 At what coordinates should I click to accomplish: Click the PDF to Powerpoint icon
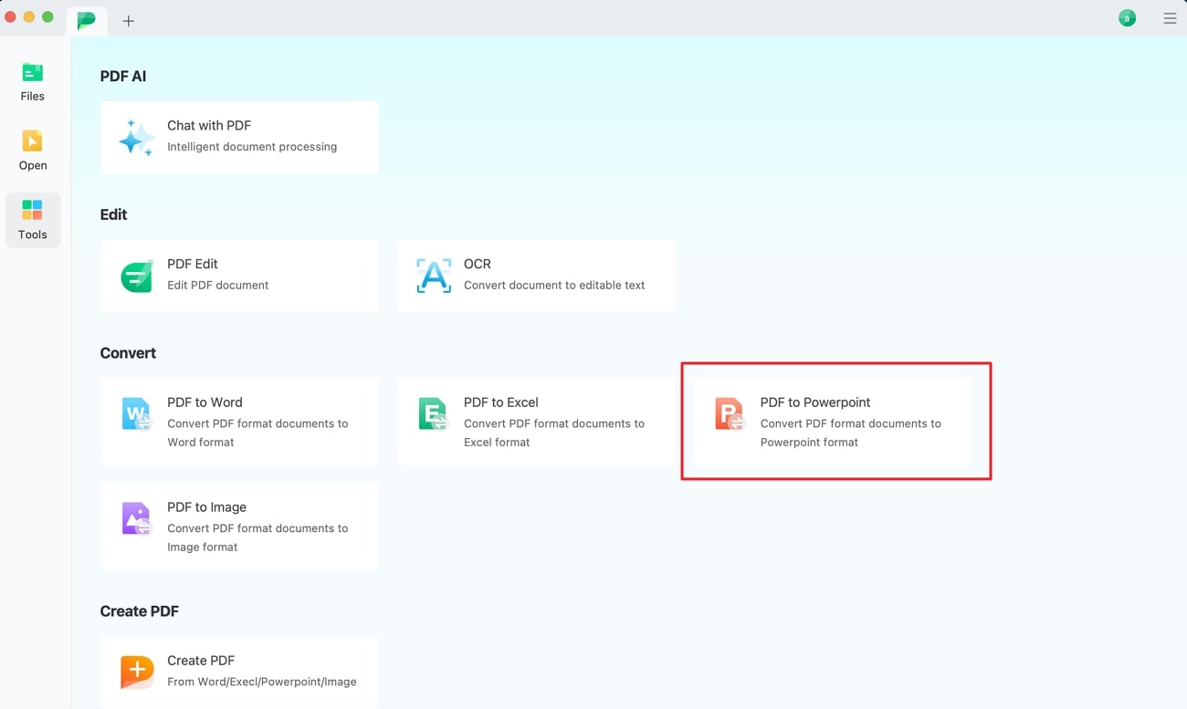730,414
